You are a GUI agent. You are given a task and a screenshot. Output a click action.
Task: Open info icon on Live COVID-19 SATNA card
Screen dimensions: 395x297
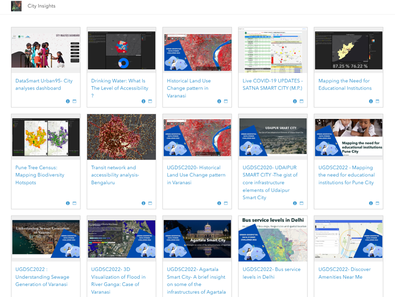[295, 101]
